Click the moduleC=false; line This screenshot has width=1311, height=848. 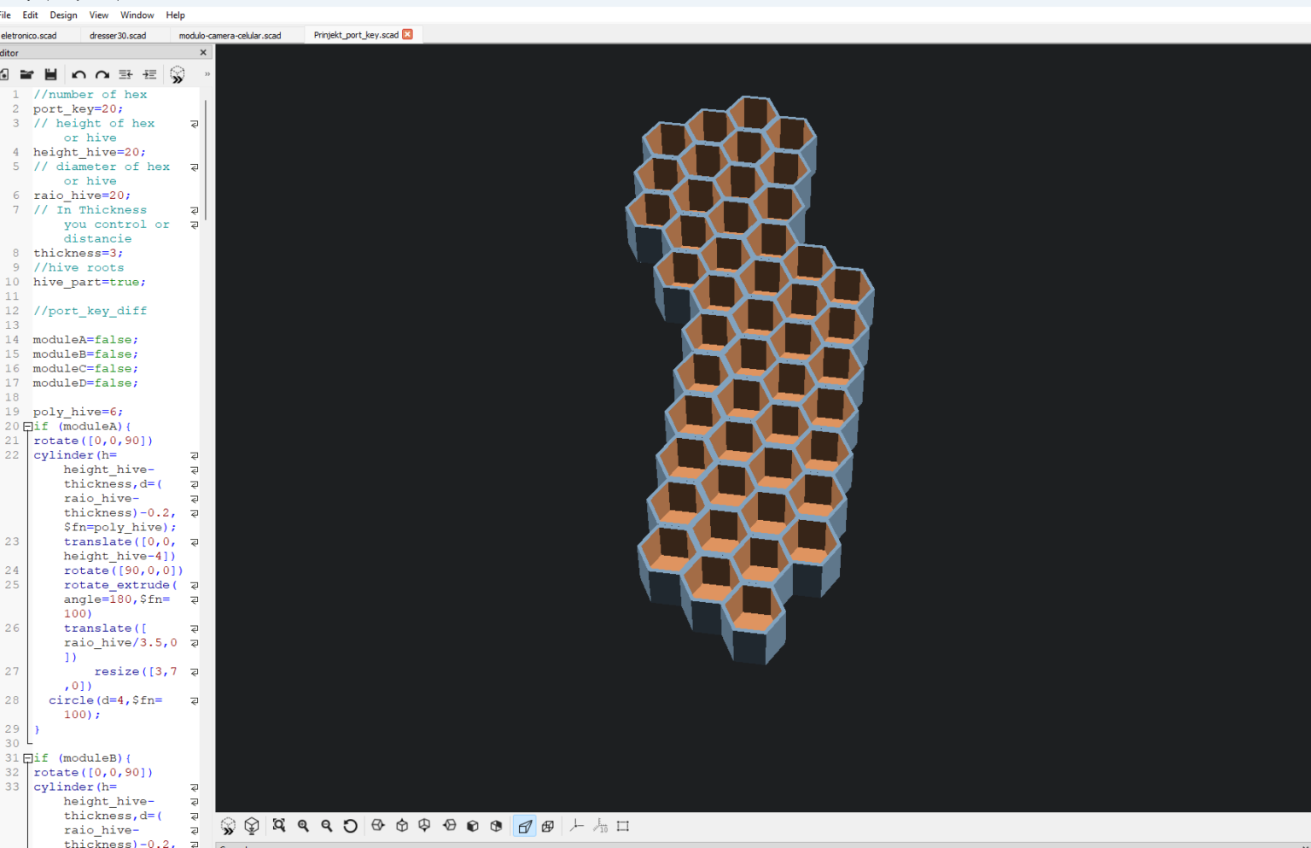[x=85, y=369]
